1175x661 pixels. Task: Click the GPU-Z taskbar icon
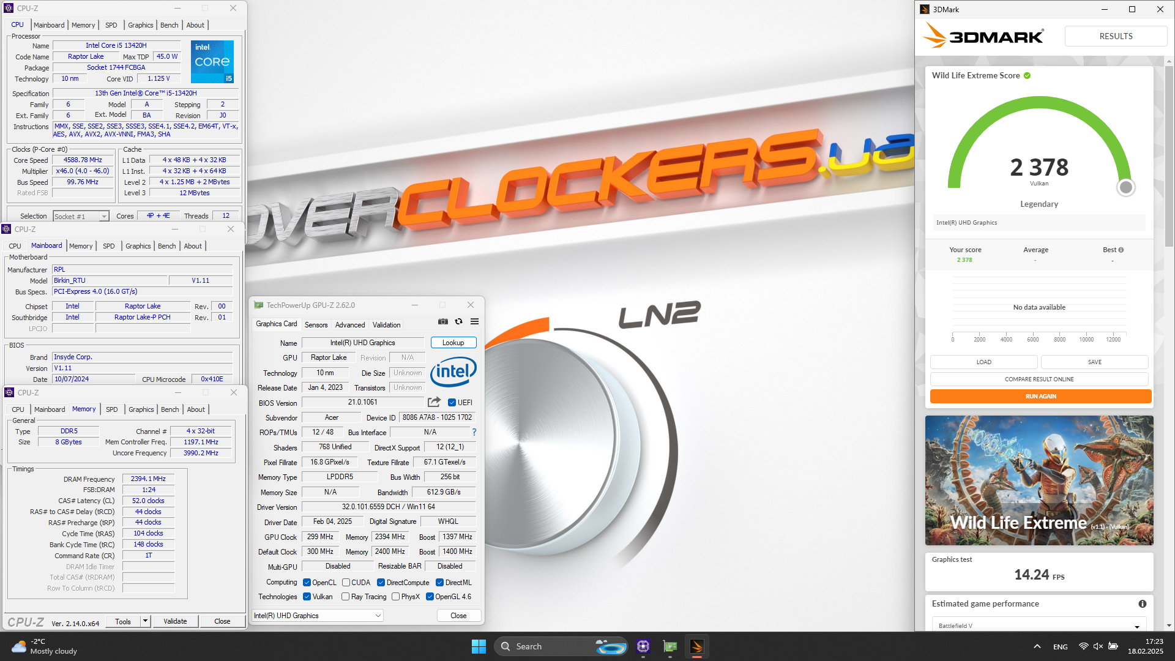point(670,646)
